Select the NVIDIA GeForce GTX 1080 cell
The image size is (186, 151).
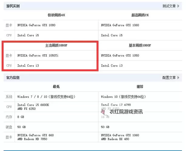pyautogui.click(x=36, y=25)
